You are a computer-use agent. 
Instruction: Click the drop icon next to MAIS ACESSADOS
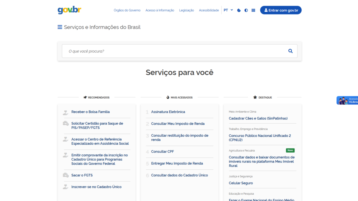pos(168,97)
